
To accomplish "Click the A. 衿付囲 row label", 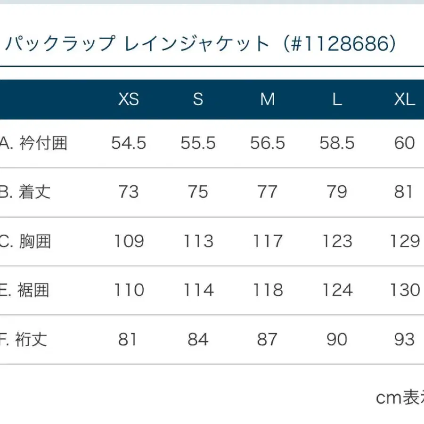I will pyautogui.click(x=34, y=143).
